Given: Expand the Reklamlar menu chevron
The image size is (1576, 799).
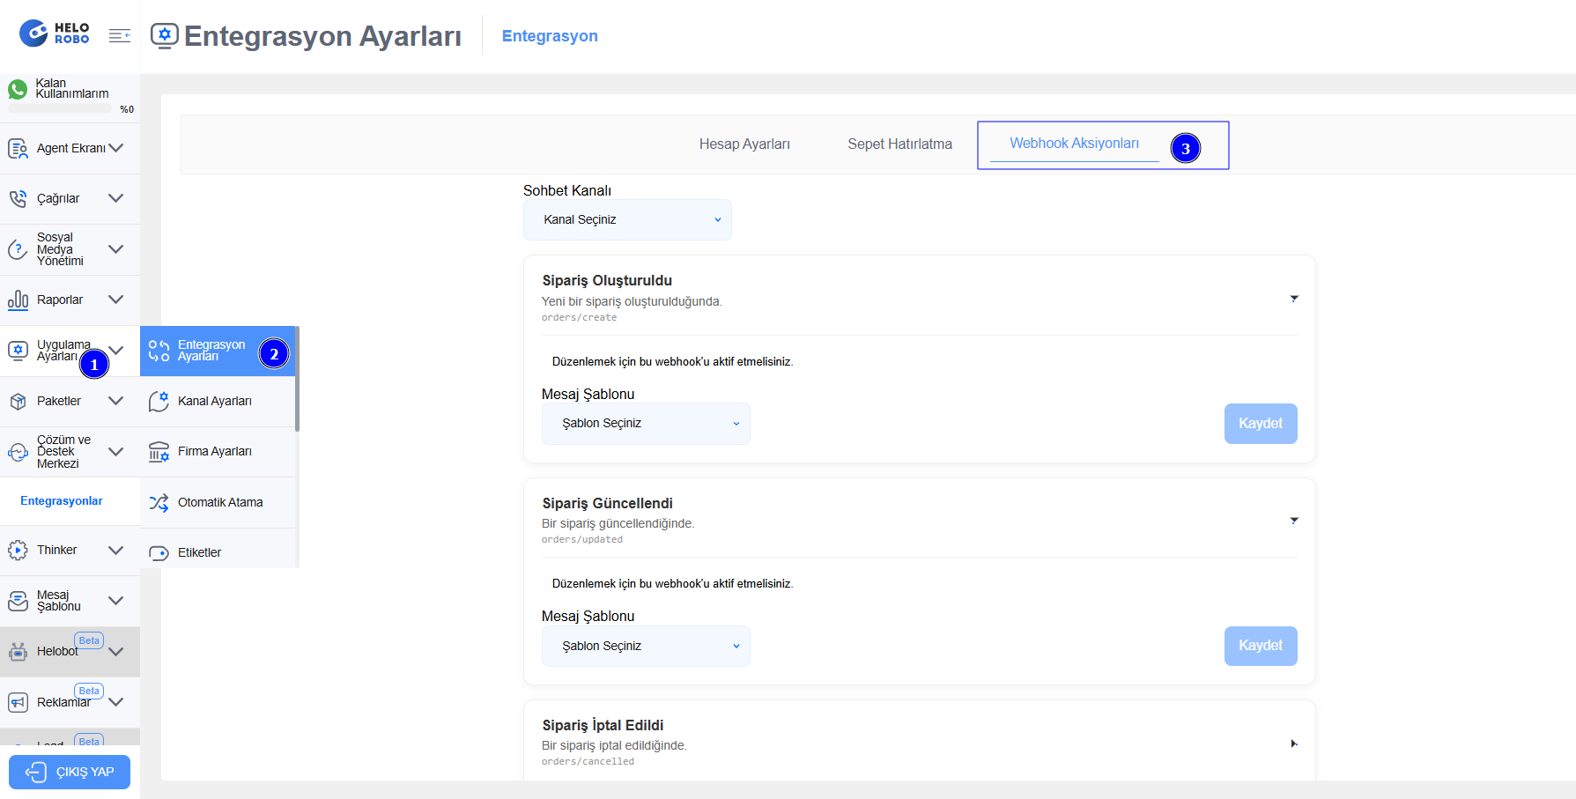Looking at the screenshot, I should (115, 702).
